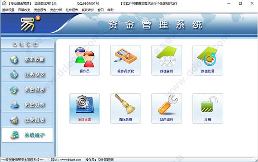Click the www.dqsoft.com website in status bar

(71, 159)
